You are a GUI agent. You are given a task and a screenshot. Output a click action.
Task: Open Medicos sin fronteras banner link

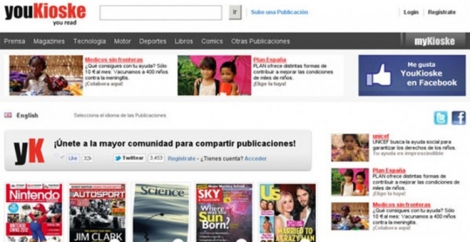114,60
